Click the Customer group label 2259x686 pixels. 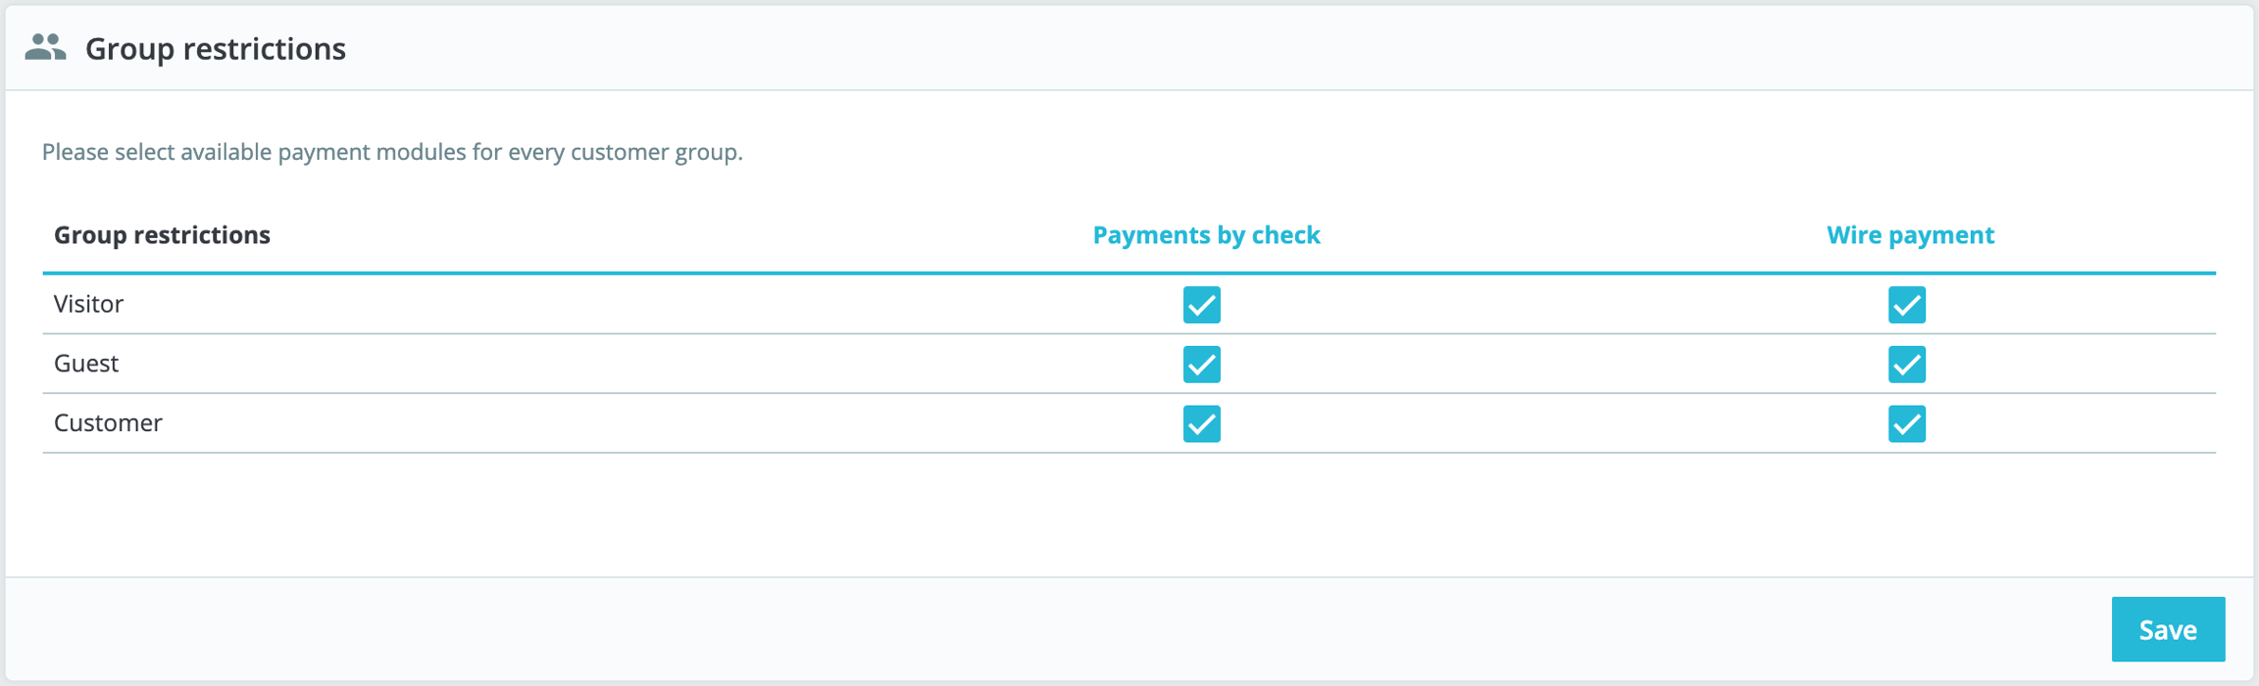108,423
